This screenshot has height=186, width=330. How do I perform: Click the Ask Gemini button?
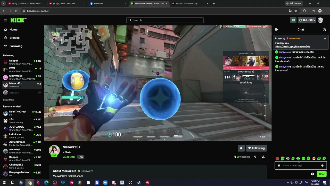coord(294,3)
